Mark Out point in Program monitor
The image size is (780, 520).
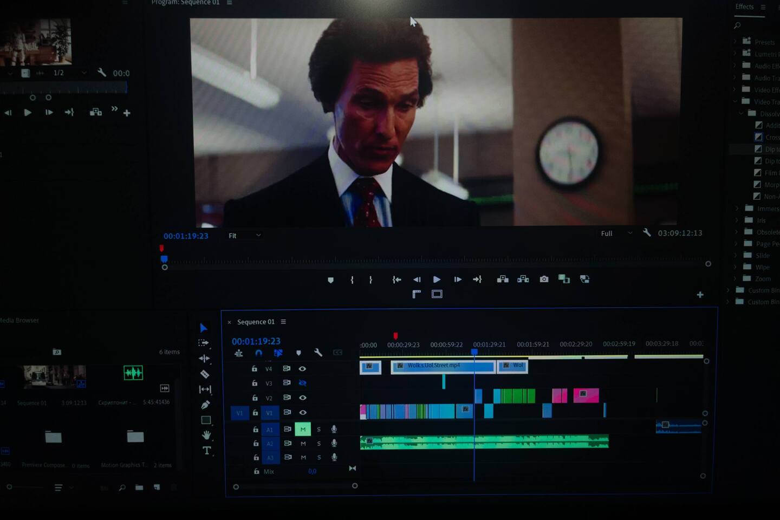tap(370, 280)
